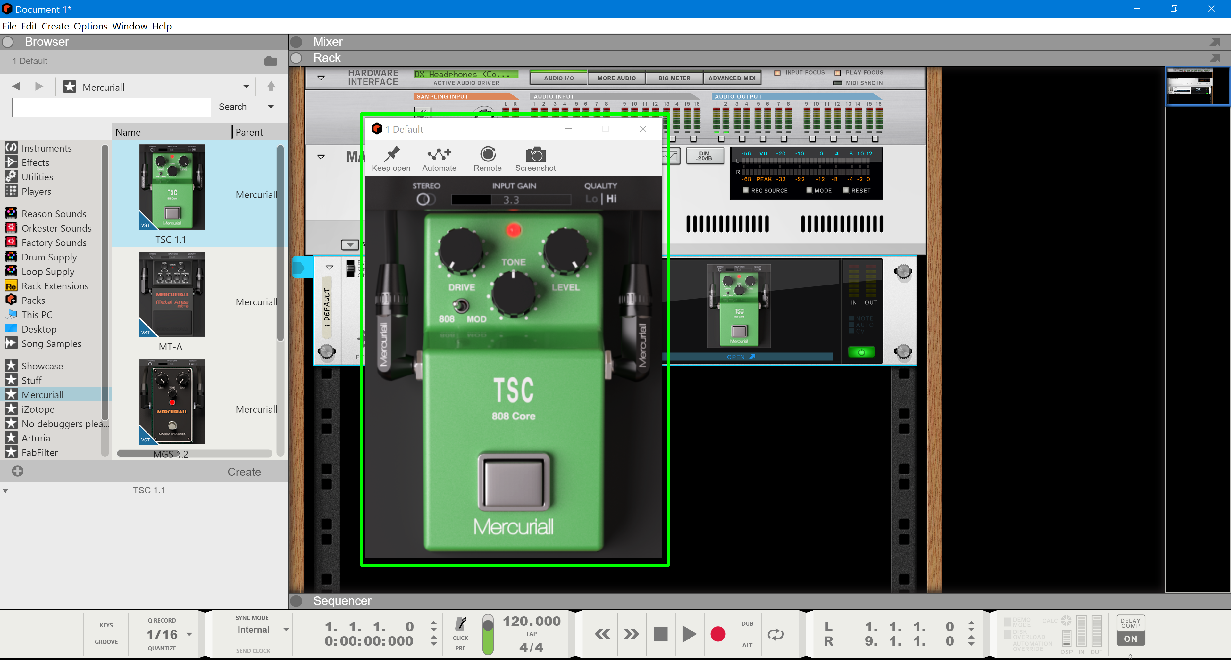Toggle the loop button in transport
Image resolution: width=1231 pixels, height=660 pixels.
775,634
